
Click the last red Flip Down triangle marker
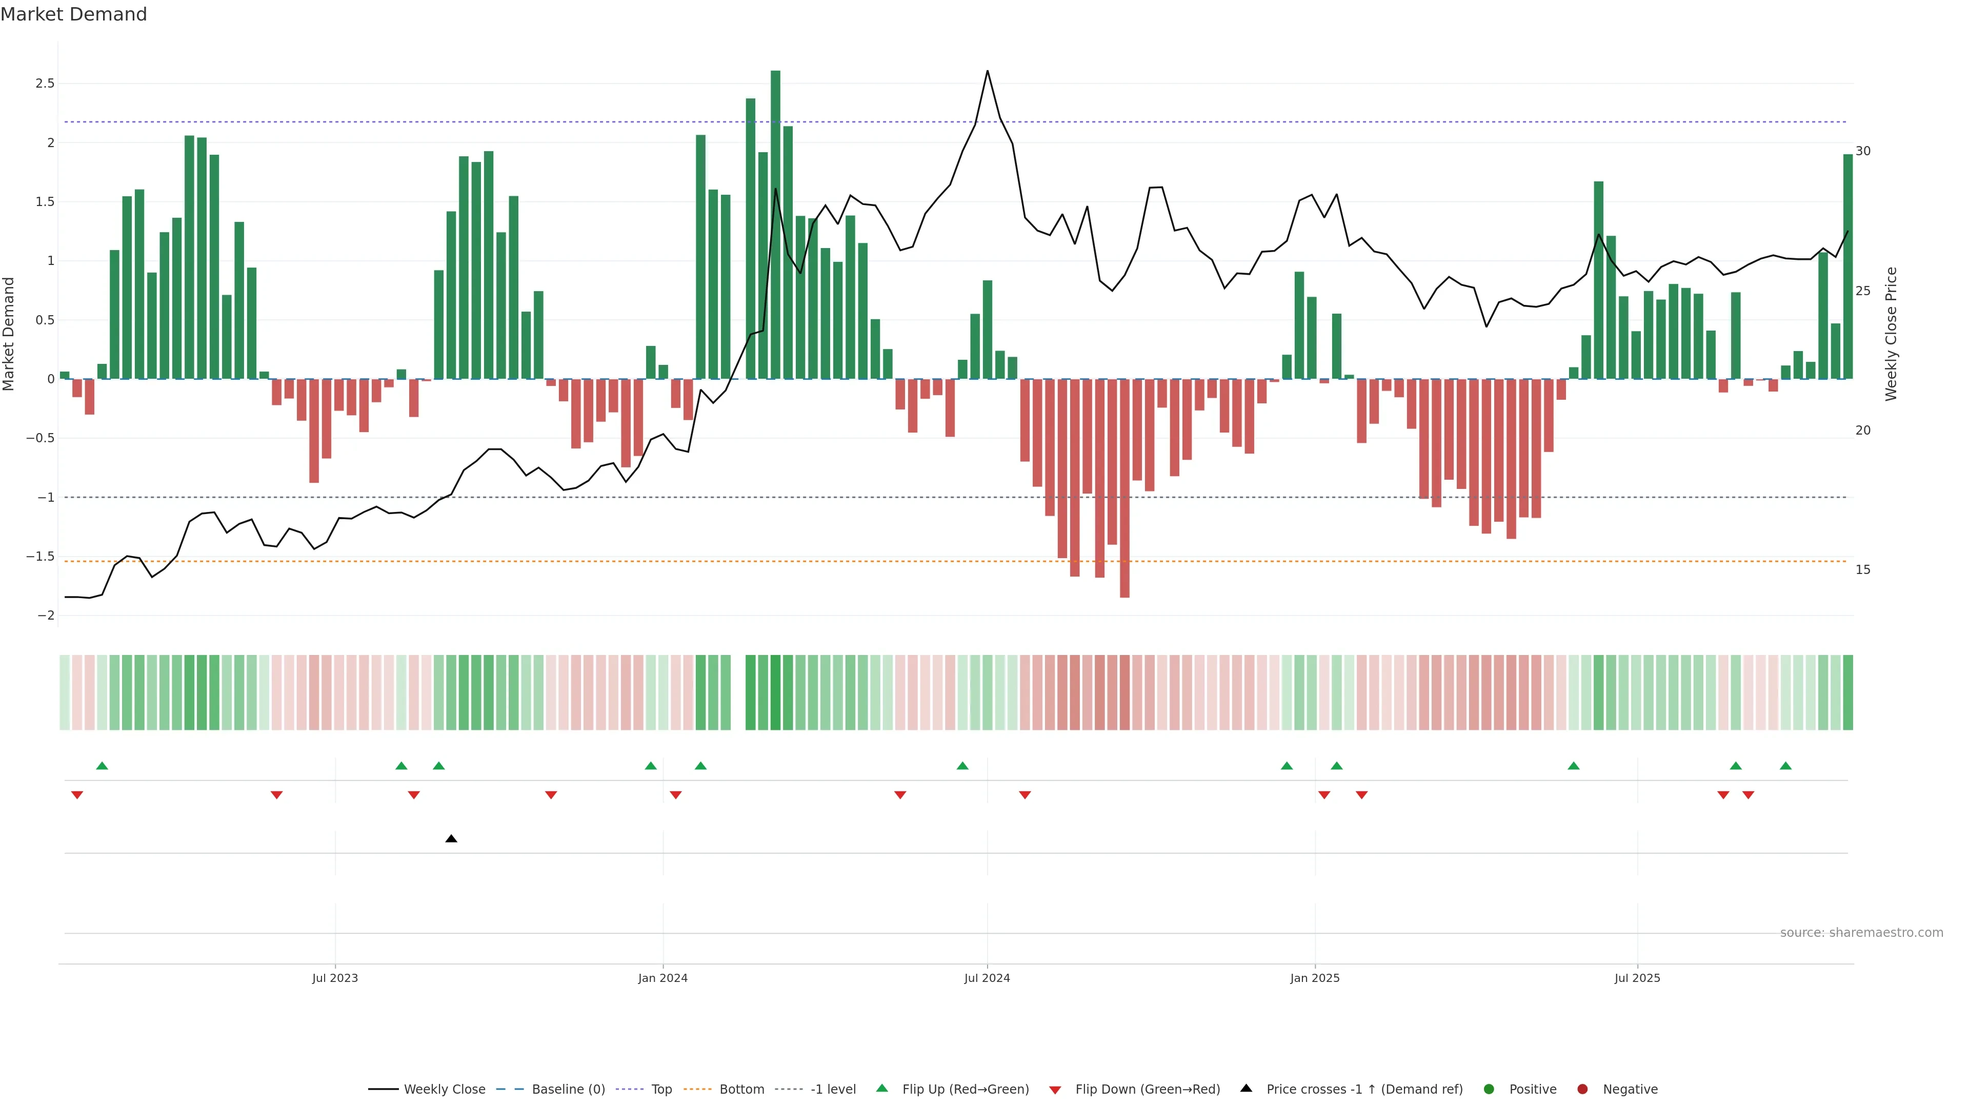[1748, 795]
